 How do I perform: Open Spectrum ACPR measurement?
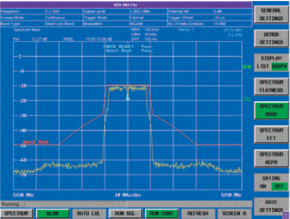pos(272,158)
